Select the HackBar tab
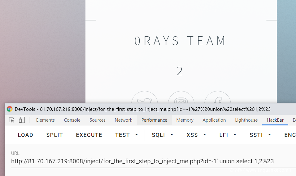 (275, 120)
